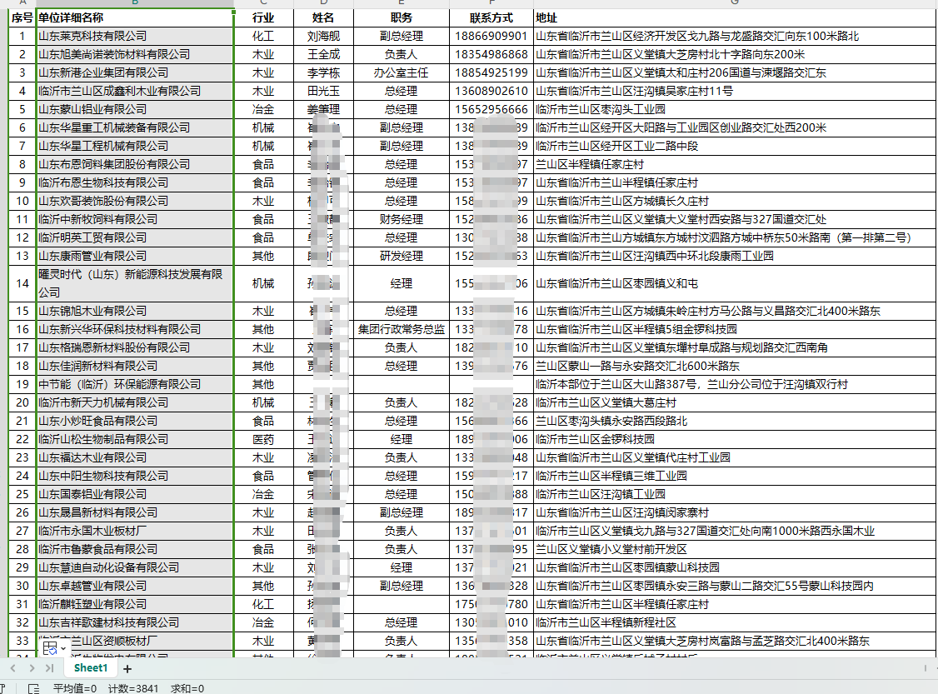Select column G header
Image resolution: width=938 pixels, height=694 pixels.
(734, 3)
